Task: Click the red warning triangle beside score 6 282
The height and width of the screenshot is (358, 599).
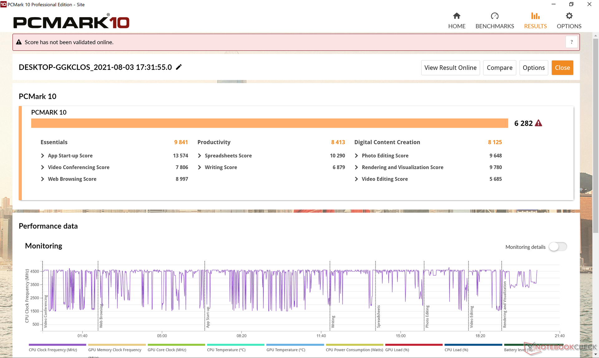Action: coord(538,123)
